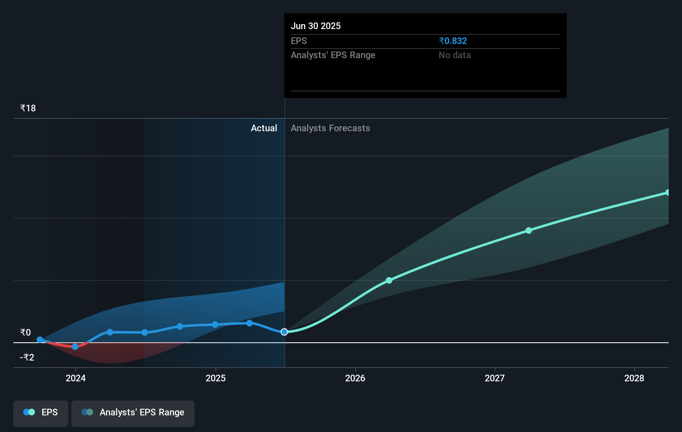Image resolution: width=682 pixels, height=432 pixels.
Task: Select the 2027 forecast data point
Action: pyautogui.click(x=528, y=231)
